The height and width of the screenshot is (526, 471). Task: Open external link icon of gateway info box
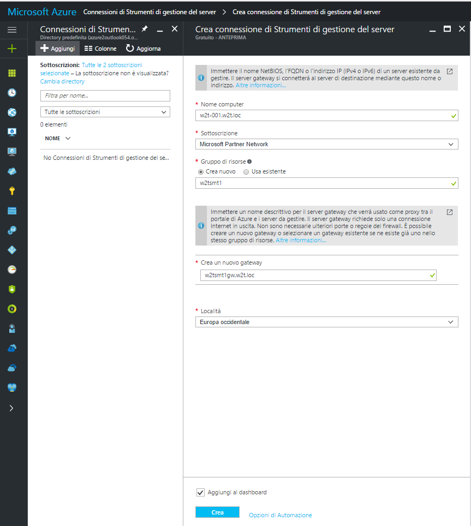[x=450, y=212]
